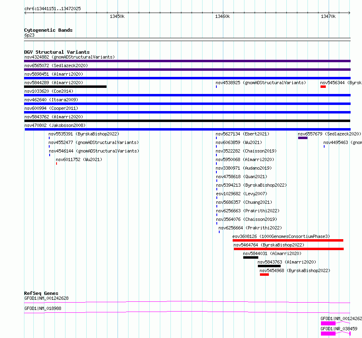Select nsv462640 (Itsara2009) label
The image size is (362, 338).
click(51, 100)
